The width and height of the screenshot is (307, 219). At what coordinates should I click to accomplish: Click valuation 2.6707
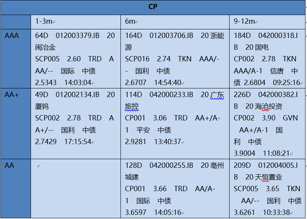(136, 82)
